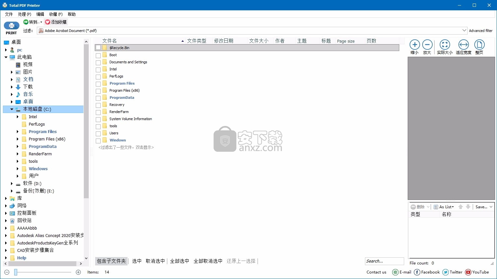Select the 视频 folder icon in tree
This screenshot has height=279, width=497.
tap(18, 65)
